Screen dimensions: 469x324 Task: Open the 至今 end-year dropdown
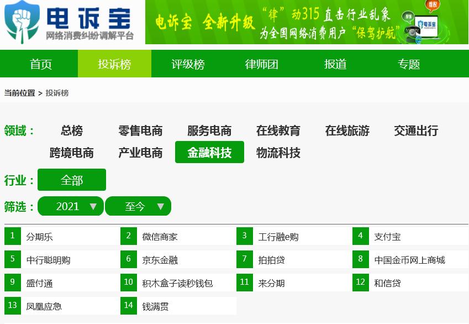point(134,206)
